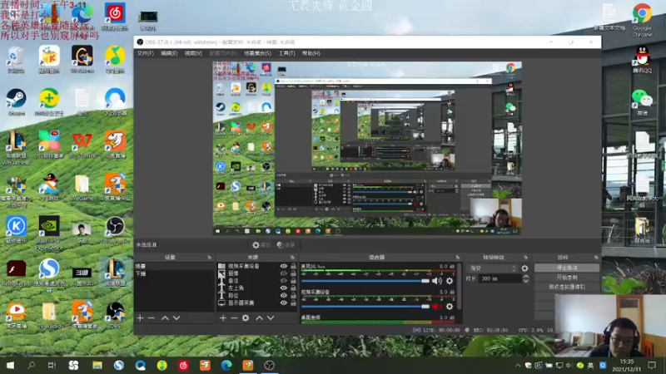Open 工具(T) menu in OBS
Image resolution: width=666 pixels, height=374 pixels.
[286, 53]
